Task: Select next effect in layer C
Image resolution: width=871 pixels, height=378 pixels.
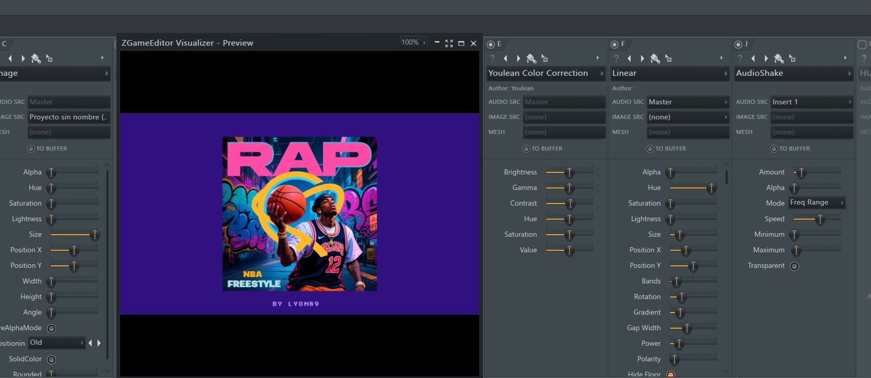Action: pyautogui.click(x=22, y=58)
